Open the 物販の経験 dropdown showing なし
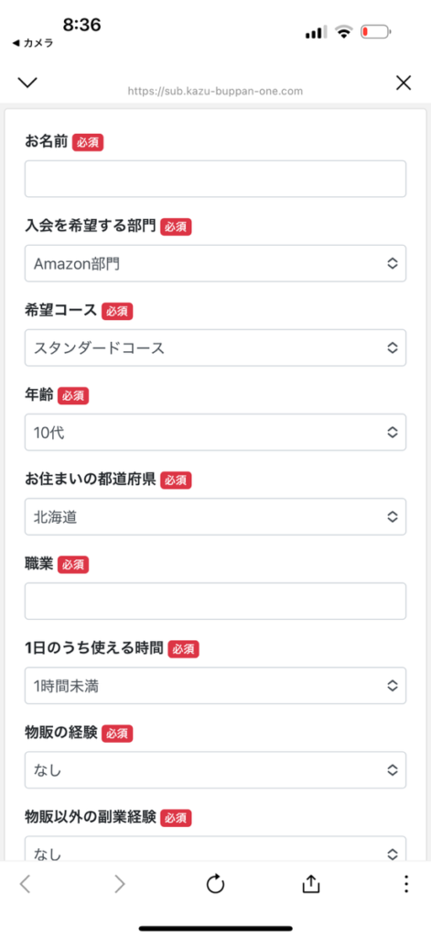This screenshot has width=431, height=939. [x=215, y=769]
